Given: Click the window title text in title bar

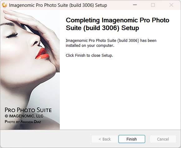Looking at the screenshot, I should (x=58, y=5).
